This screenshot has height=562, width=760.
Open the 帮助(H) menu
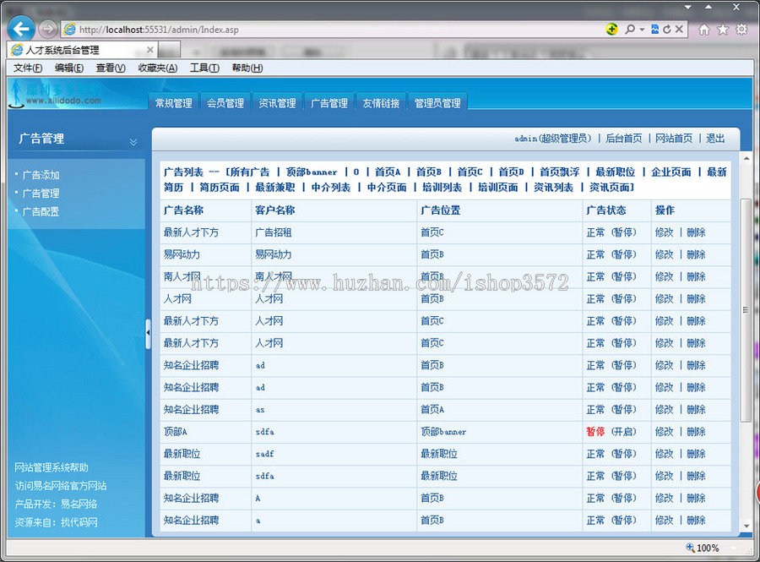click(247, 68)
